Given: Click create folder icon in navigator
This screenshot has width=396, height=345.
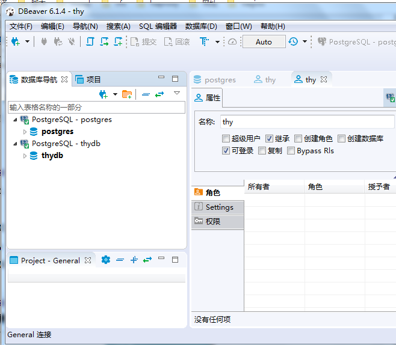Looking at the screenshot, I should [127, 94].
